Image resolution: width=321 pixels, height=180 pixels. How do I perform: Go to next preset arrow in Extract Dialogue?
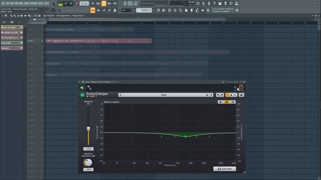tap(211, 95)
